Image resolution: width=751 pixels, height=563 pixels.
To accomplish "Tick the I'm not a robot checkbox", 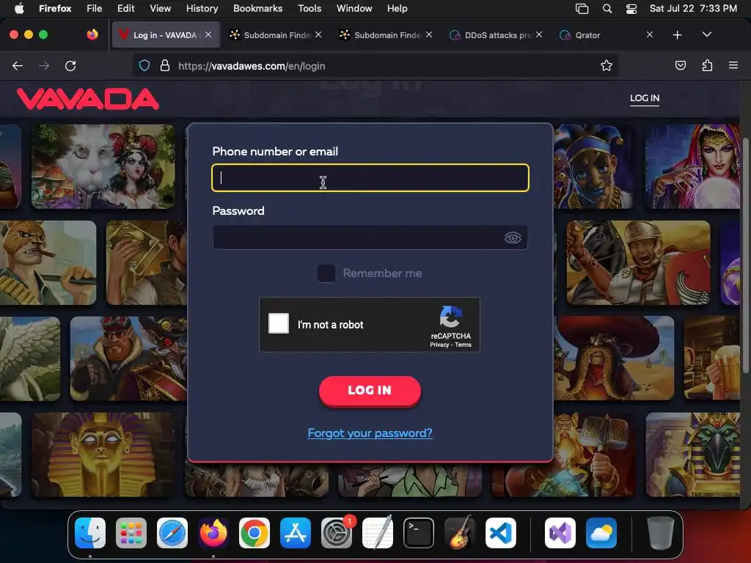I will pyautogui.click(x=278, y=323).
